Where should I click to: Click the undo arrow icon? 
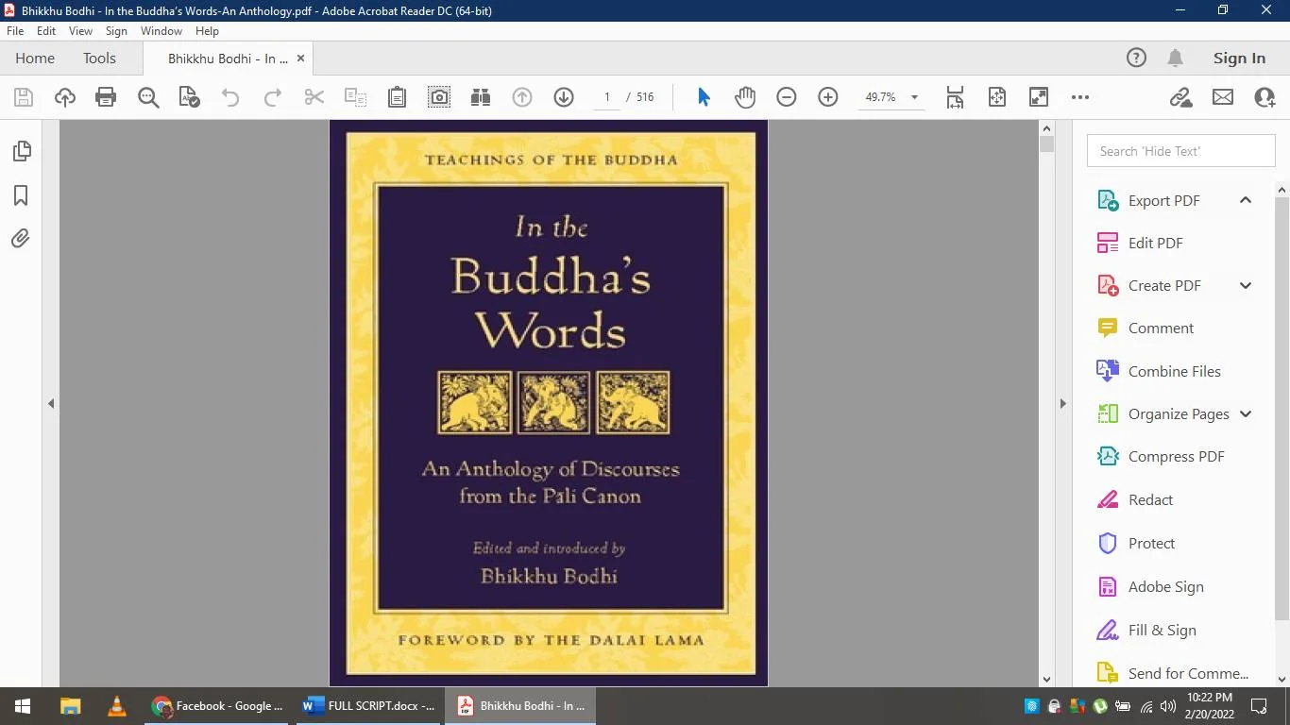pos(230,97)
